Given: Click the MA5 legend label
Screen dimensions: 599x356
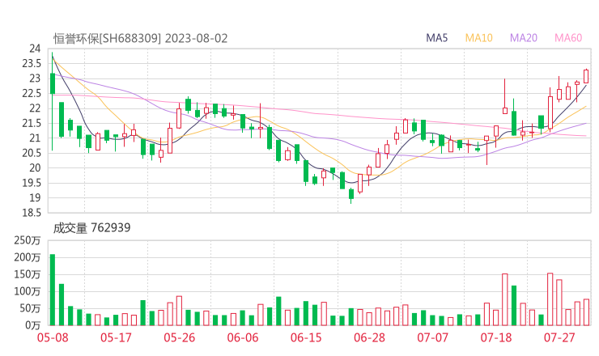Looking at the screenshot, I should (x=436, y=38).
